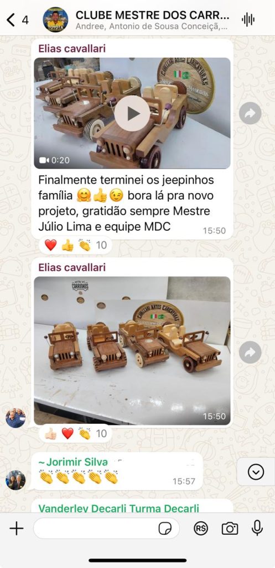View reactions under the jeeps photo
The image size is (275, 568).
click(75, 433)
